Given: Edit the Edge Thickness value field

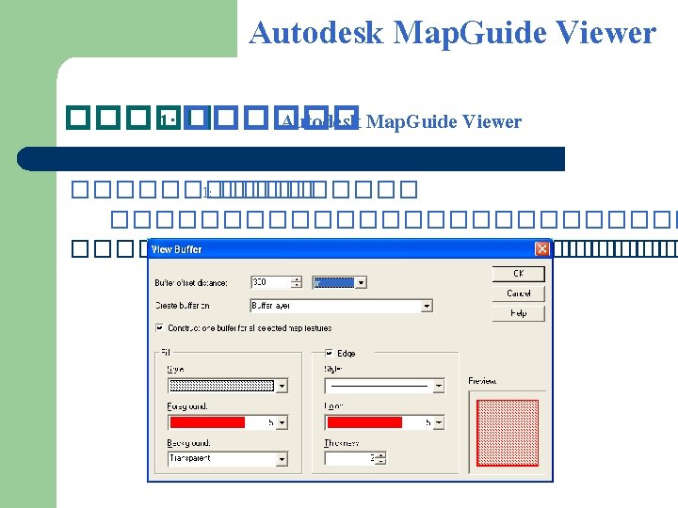Looking at the screenshot, I should (349, 458).
